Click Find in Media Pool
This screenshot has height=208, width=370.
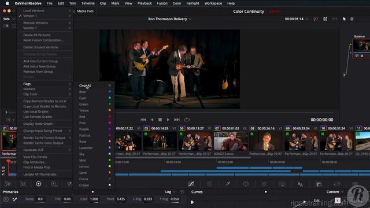pyautogui.click(x=45, y=167)
